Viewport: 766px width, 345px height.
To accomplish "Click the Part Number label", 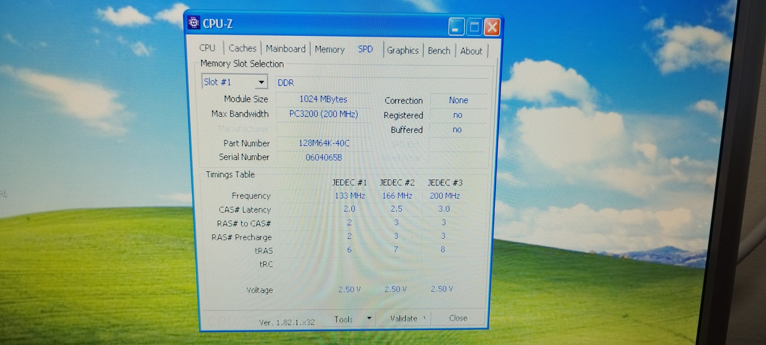I will (x=246, y=143).
